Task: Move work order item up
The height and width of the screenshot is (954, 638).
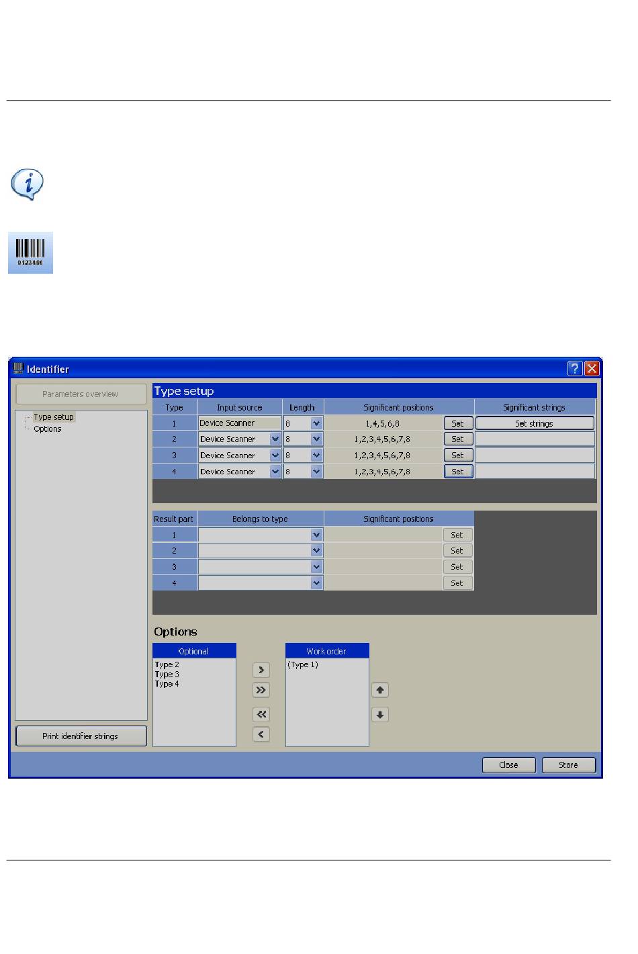Action: (380, 690)
